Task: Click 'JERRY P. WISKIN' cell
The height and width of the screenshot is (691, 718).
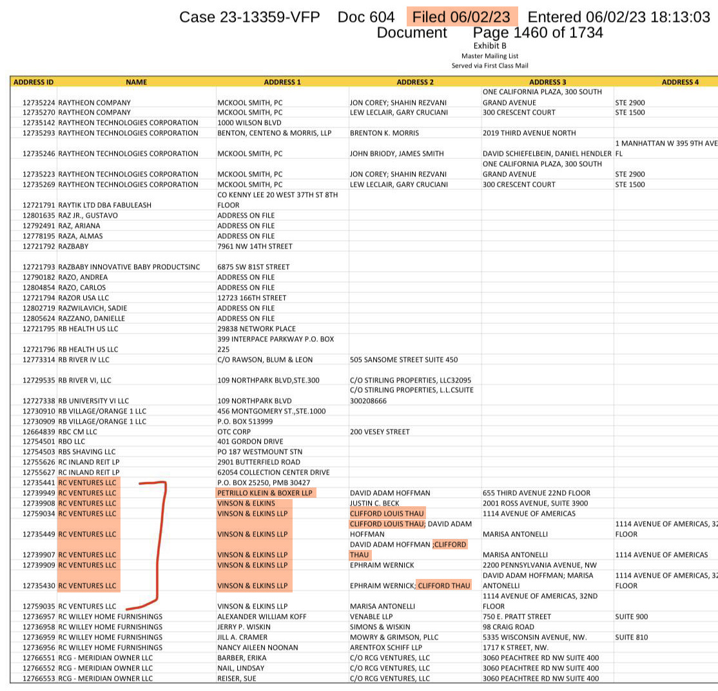Action: (x=244, y=627)
